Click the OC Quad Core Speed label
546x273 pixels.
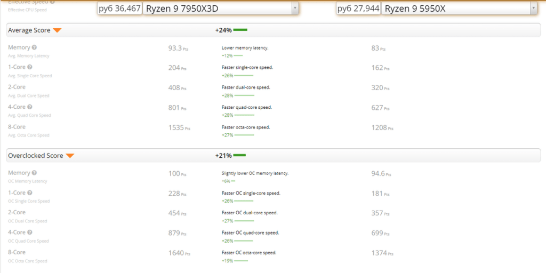point(28,240)
